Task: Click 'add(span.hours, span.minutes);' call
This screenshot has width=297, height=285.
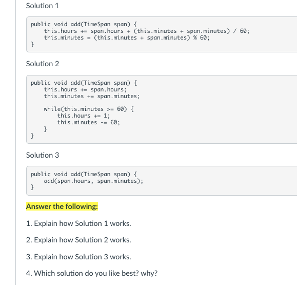Action: coord(93,181)
